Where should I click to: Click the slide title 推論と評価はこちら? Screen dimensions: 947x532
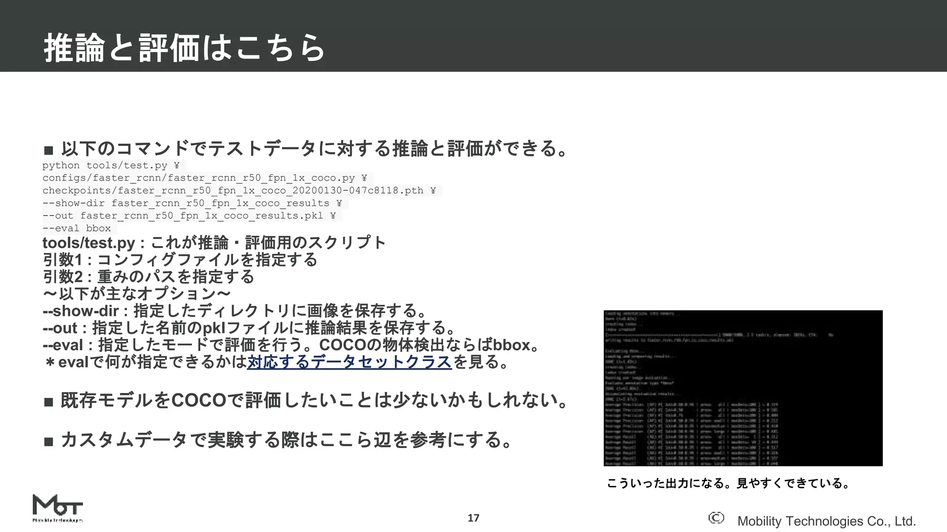(x=184, y=48)
